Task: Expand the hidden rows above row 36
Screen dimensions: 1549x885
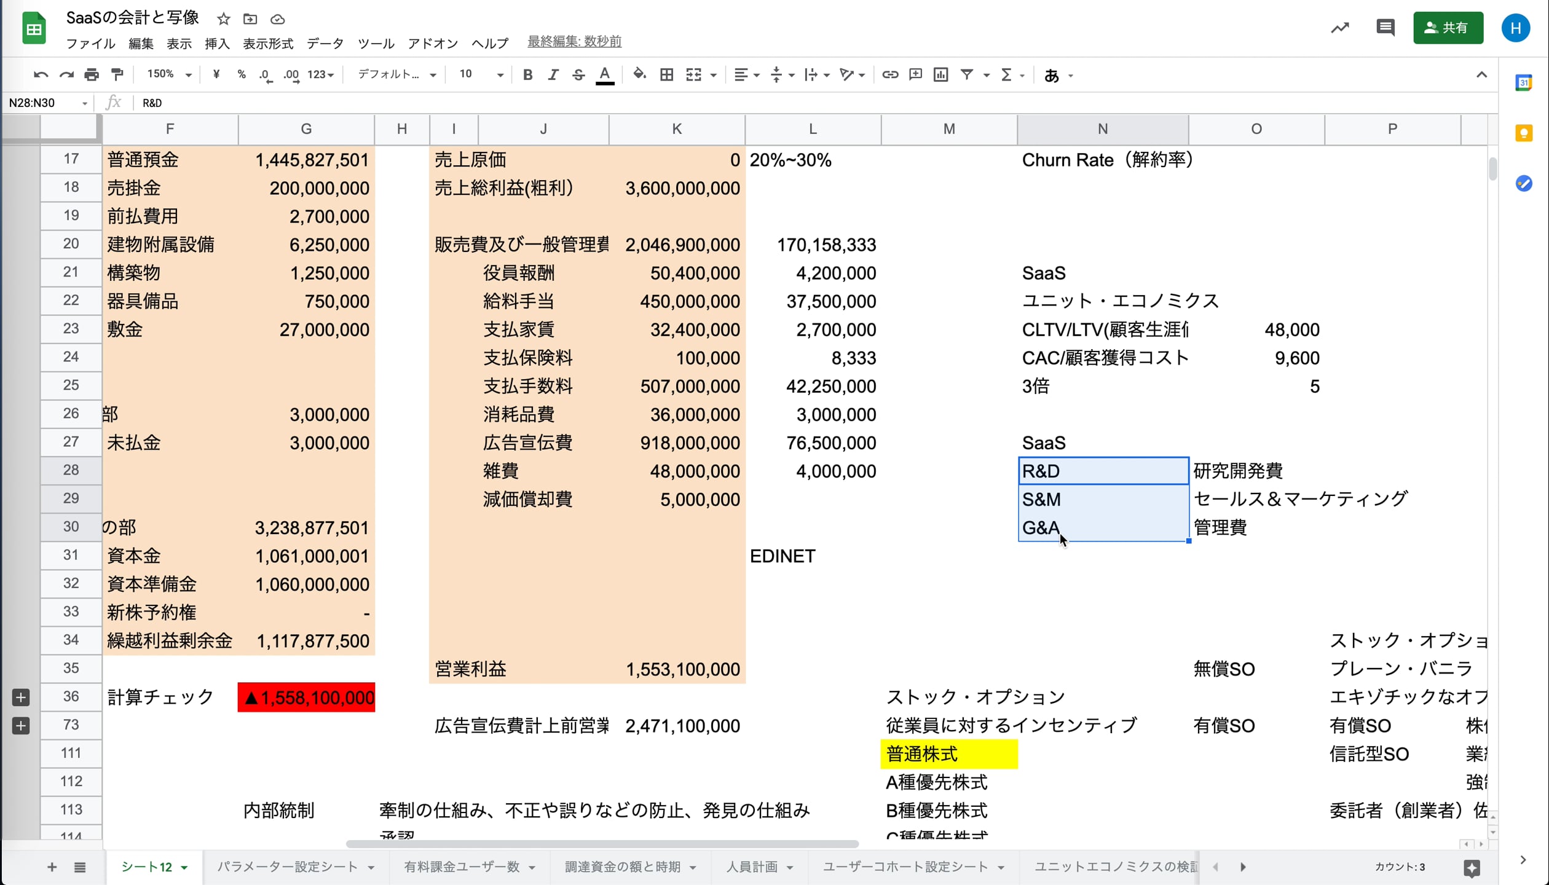Action: coord(21,697)
